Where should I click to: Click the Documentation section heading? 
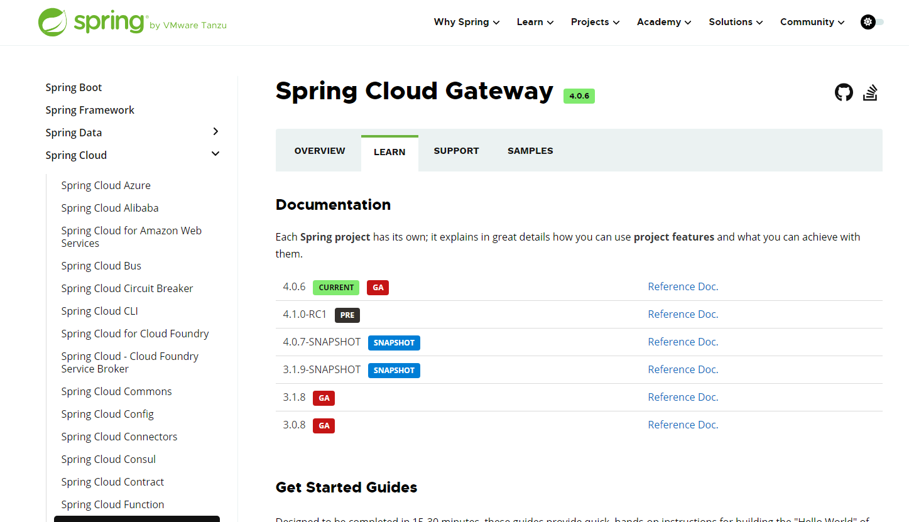tap(333, 205)
